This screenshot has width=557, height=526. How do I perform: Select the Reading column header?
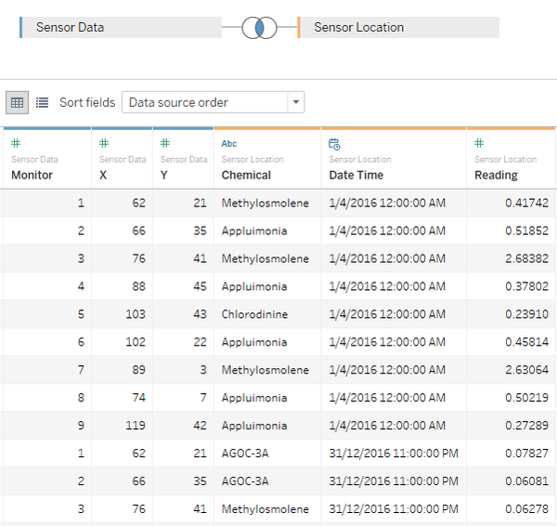coord(496,175)
